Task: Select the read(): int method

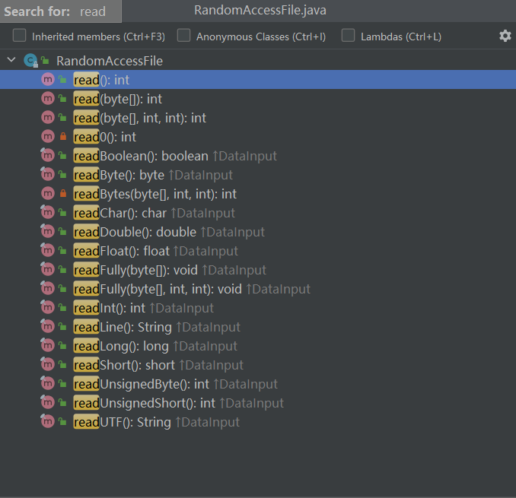Action: (x=258, y=80)
